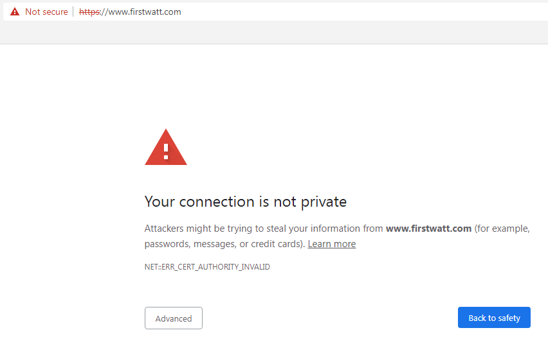Expand the Advanced options button
Viewport: 548px width, 337px height.
point(174,318)
